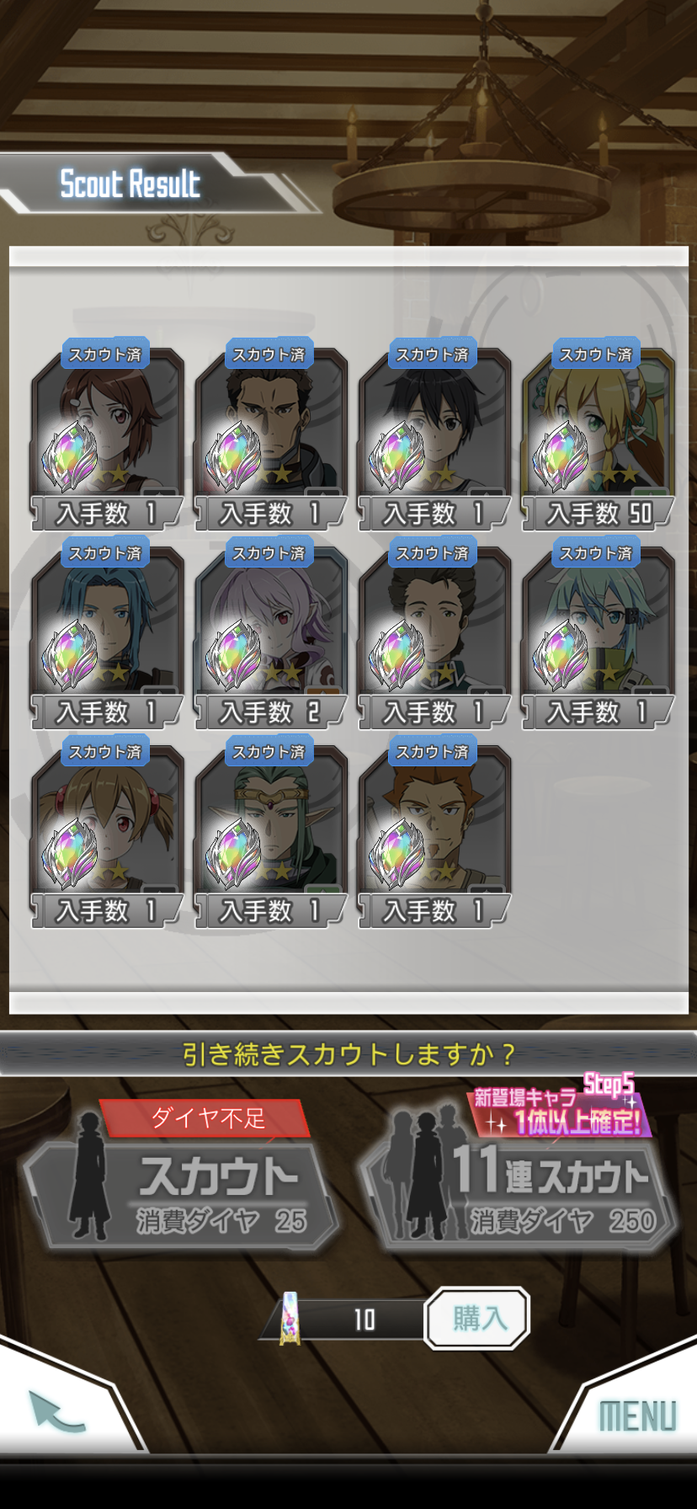The width and height of the screenshot is (697, 1509).
Task: Tap the 購入 purchase button
Action: 477,1318
